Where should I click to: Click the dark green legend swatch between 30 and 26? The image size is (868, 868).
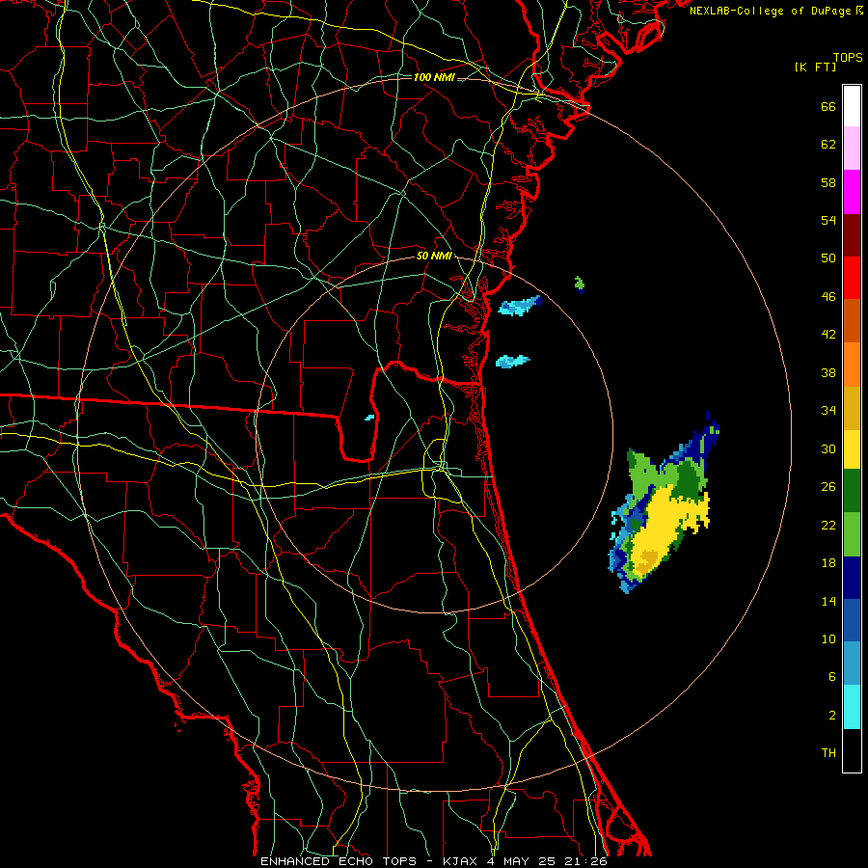[852, 491]
